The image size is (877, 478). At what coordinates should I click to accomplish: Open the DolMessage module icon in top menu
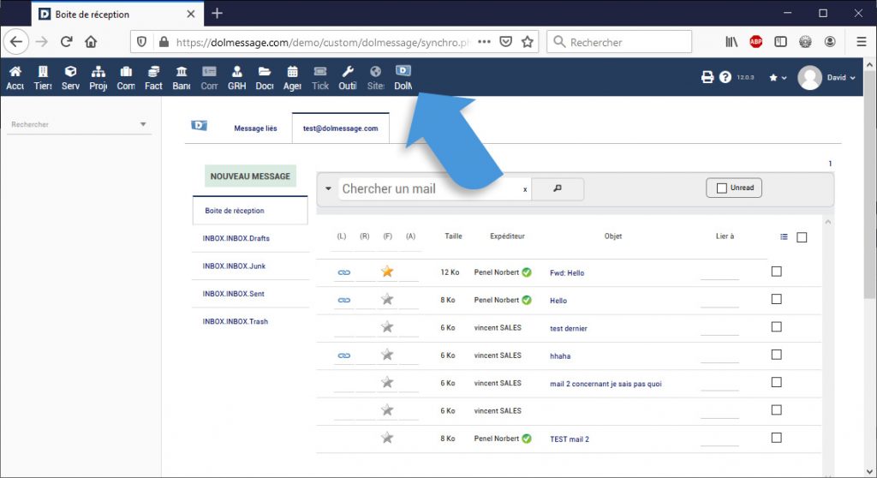click(x=403, y=72)
